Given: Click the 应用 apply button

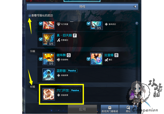Looking at the screenshot, I should coord(83,109).
